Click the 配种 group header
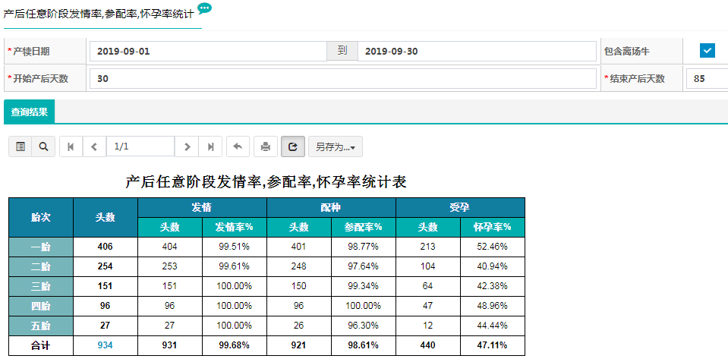The width and height of the screenshot is (728, 362). click(x=331, y=207)
